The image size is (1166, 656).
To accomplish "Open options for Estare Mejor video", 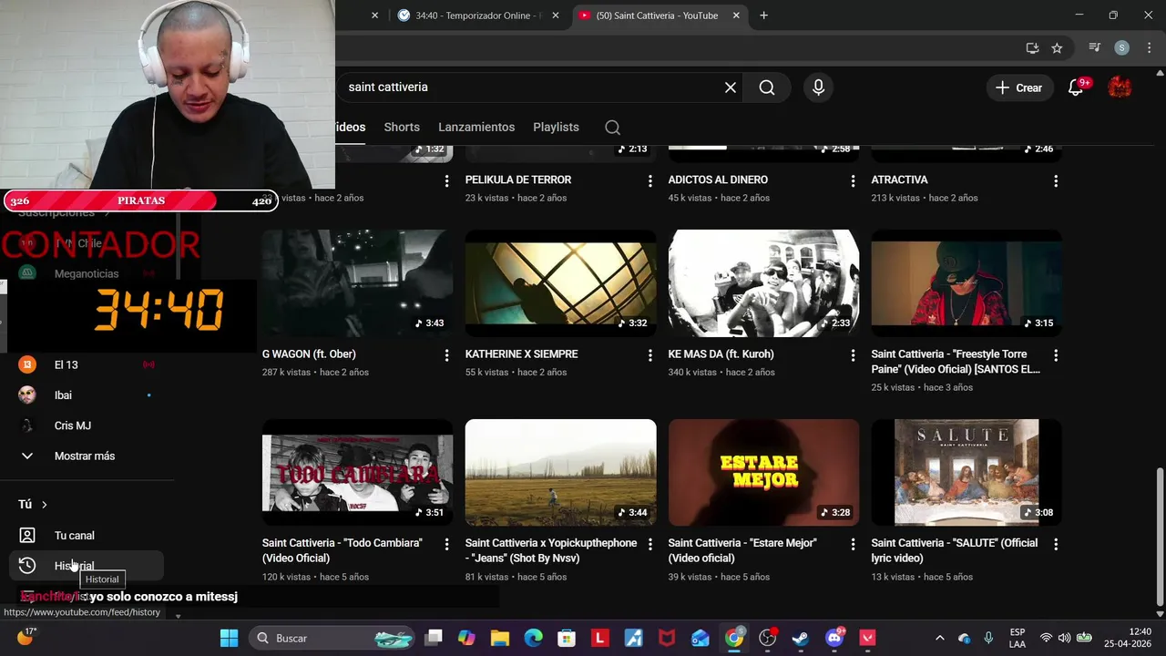I will click(x=853, y=544).
